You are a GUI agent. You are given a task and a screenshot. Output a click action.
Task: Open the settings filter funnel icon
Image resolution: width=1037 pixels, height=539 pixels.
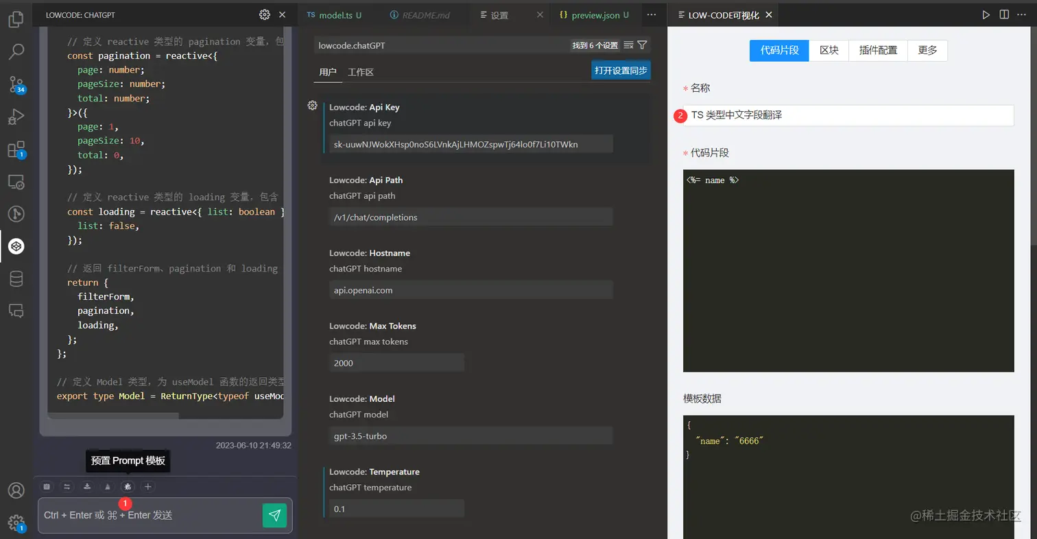tap(642, 45)
